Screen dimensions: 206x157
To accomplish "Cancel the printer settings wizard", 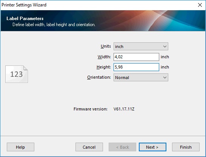I will click(89, 147).
